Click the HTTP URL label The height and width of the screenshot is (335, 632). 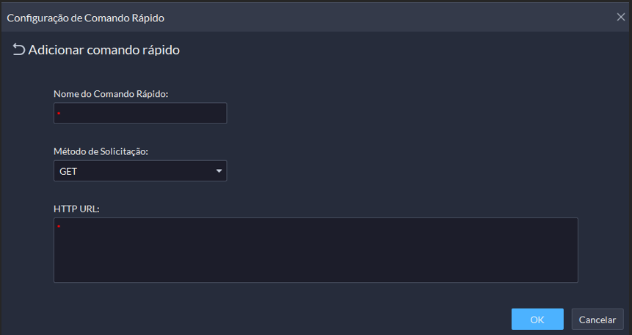click(x=76, y=209)
